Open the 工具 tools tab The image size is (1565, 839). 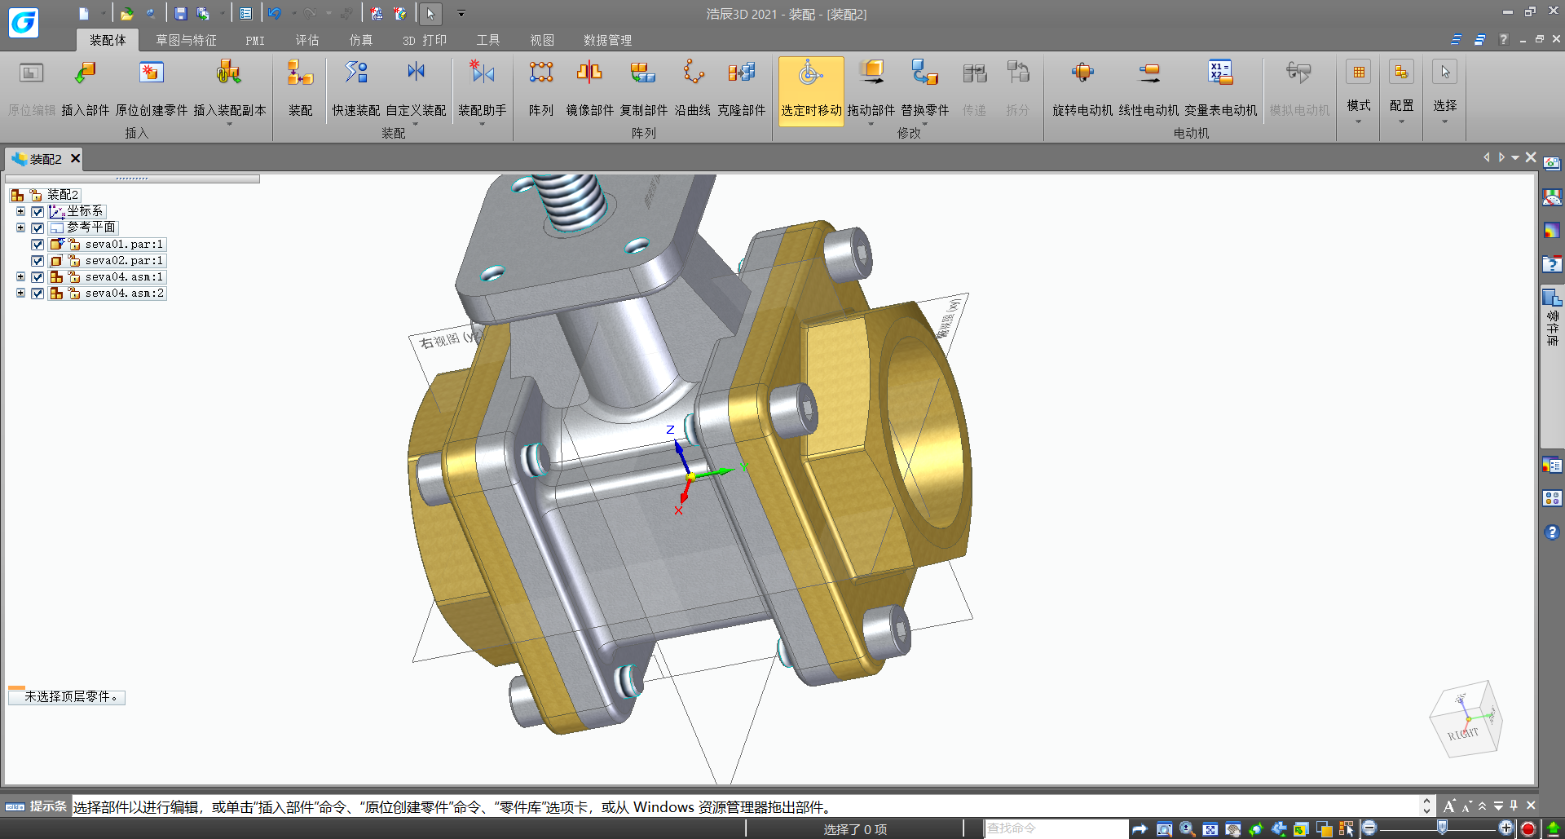[x=488, y=40]
